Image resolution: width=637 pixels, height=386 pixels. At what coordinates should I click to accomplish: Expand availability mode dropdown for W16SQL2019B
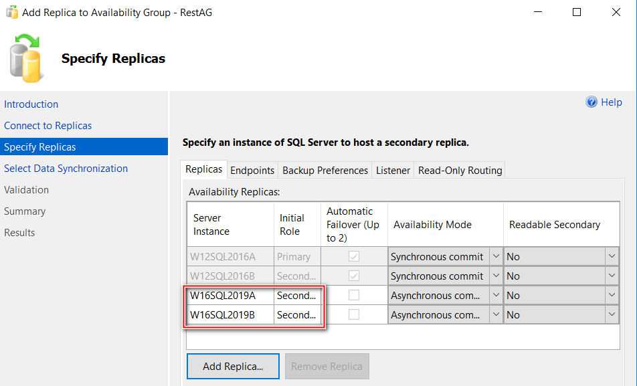click(496, 314)
